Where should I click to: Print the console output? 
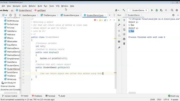124,39
